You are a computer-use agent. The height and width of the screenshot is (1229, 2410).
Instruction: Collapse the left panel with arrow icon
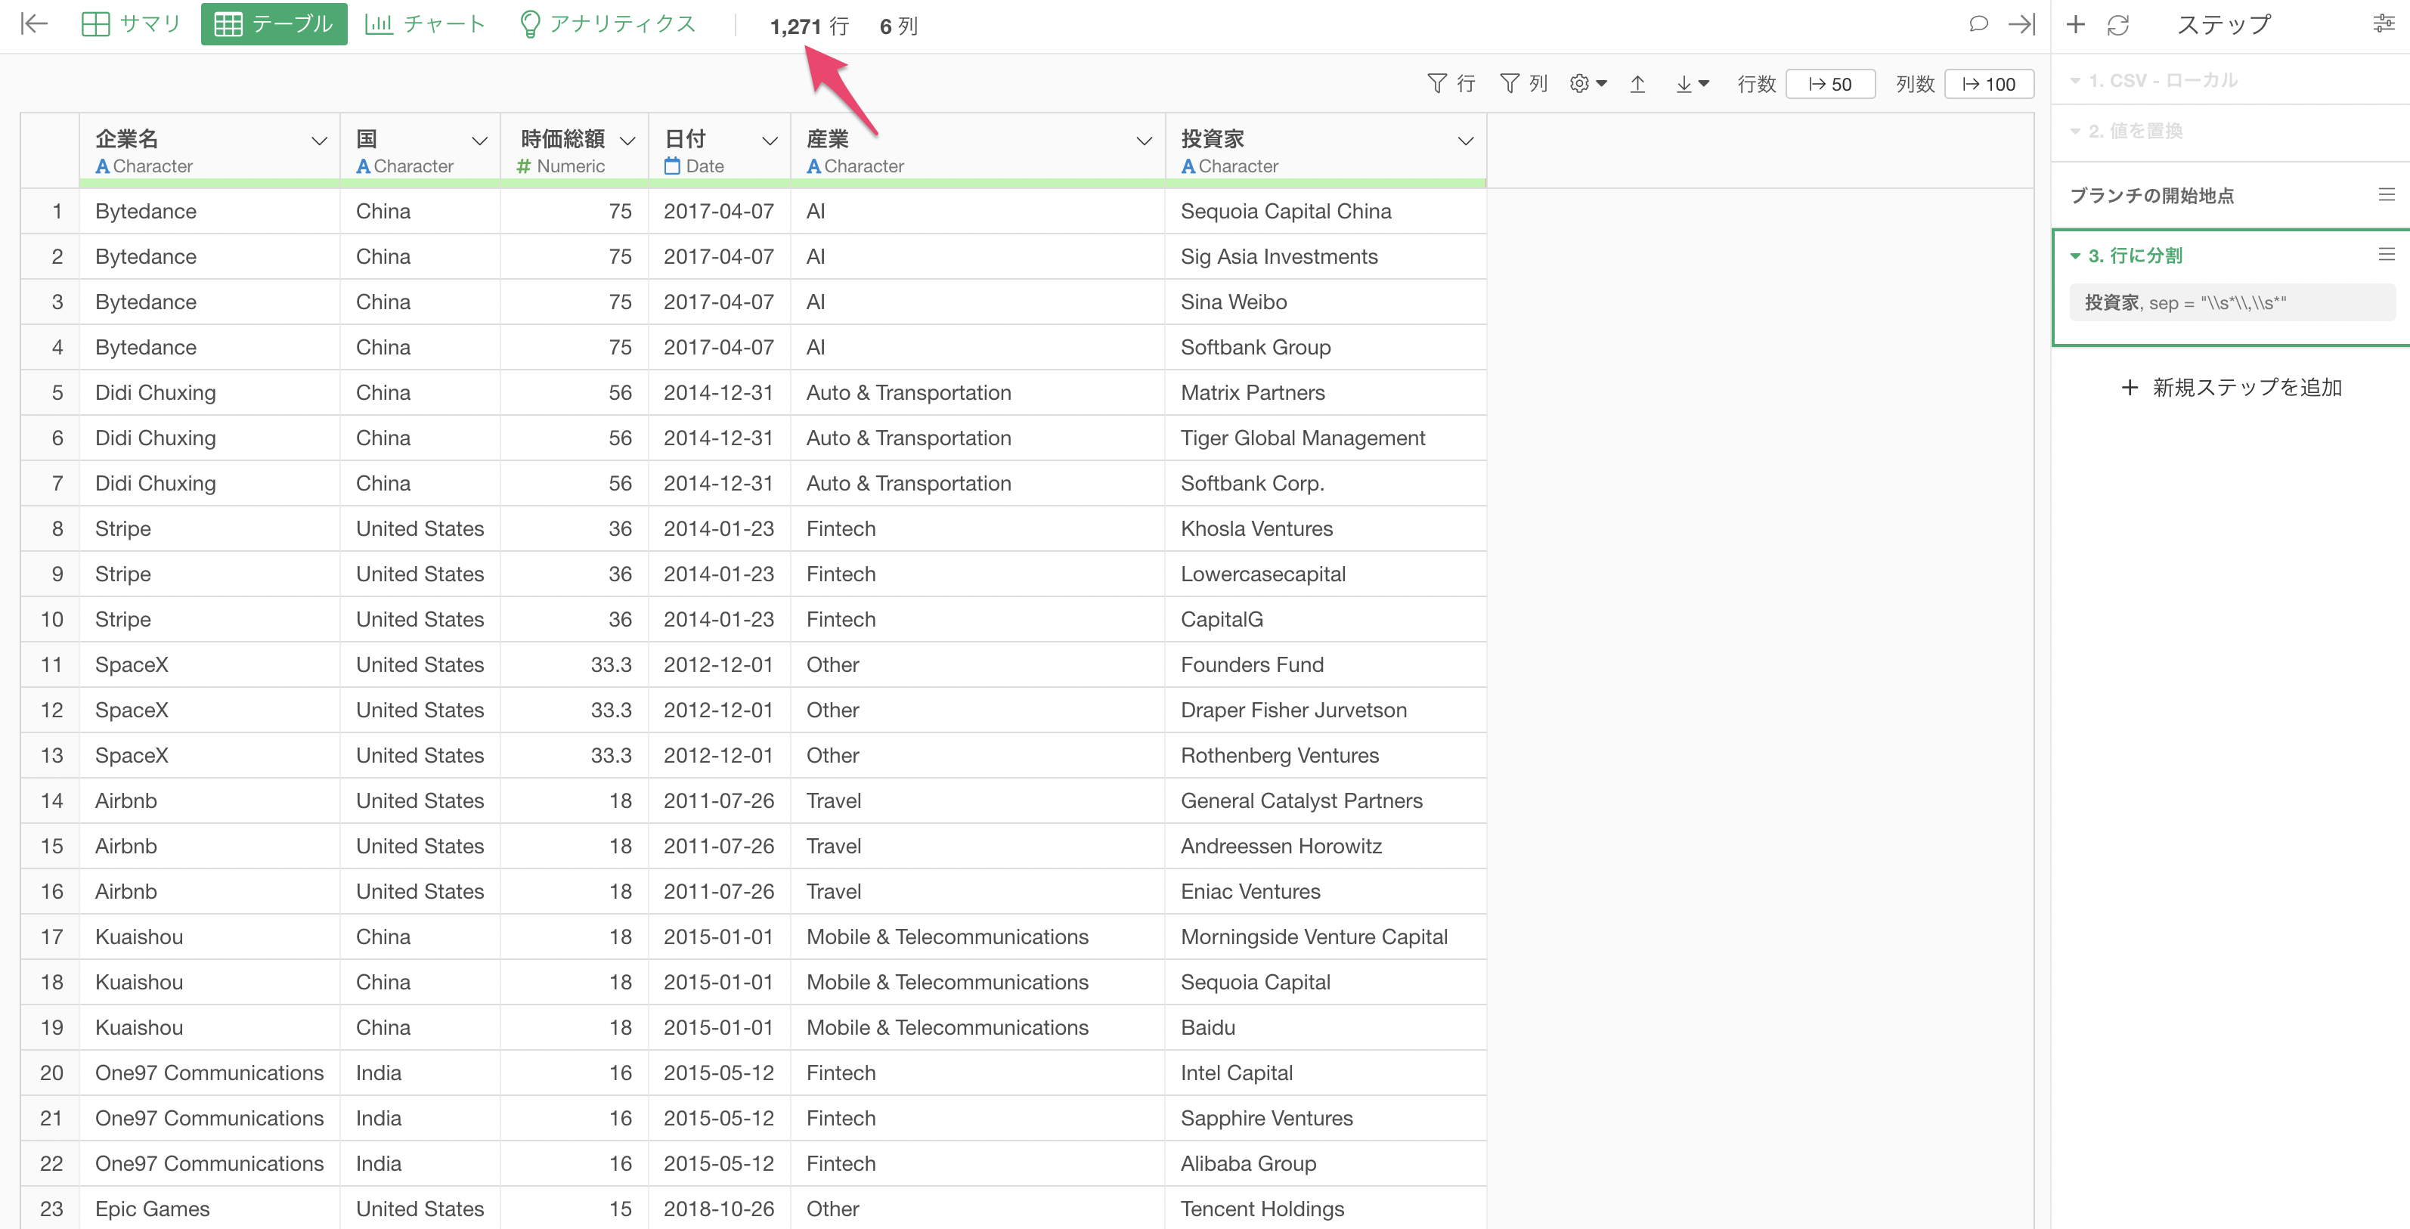pyautogui.click(x=35, y=24)
